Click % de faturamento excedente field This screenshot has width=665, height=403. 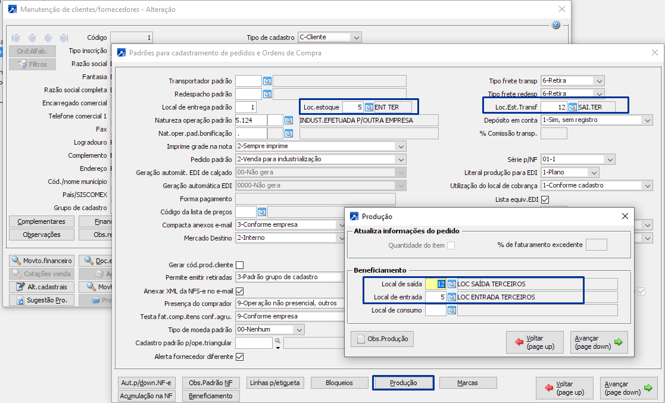(x=597, y=245)
